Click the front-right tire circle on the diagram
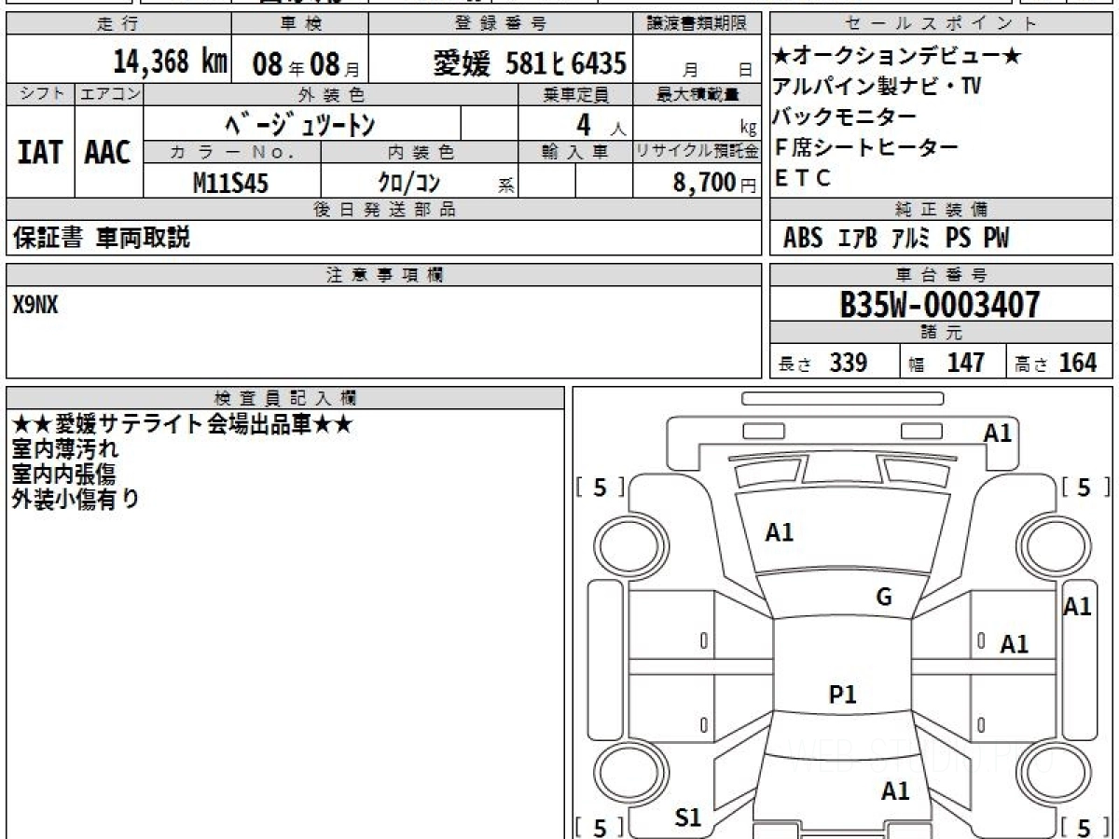Image resolution: width=1119 pixels, height=839 pixels. (1049, 542)
